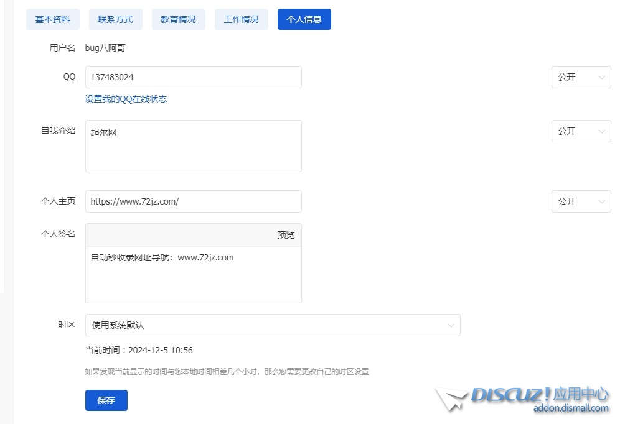Open the 自我介绍 privacy 公开 dropdown

pos(581,131)
